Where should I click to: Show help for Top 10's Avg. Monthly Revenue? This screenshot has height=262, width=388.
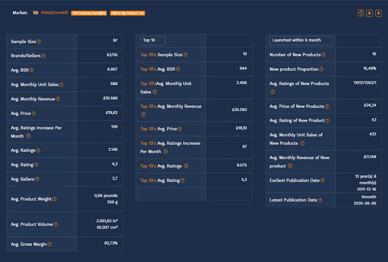coord(143,115)
